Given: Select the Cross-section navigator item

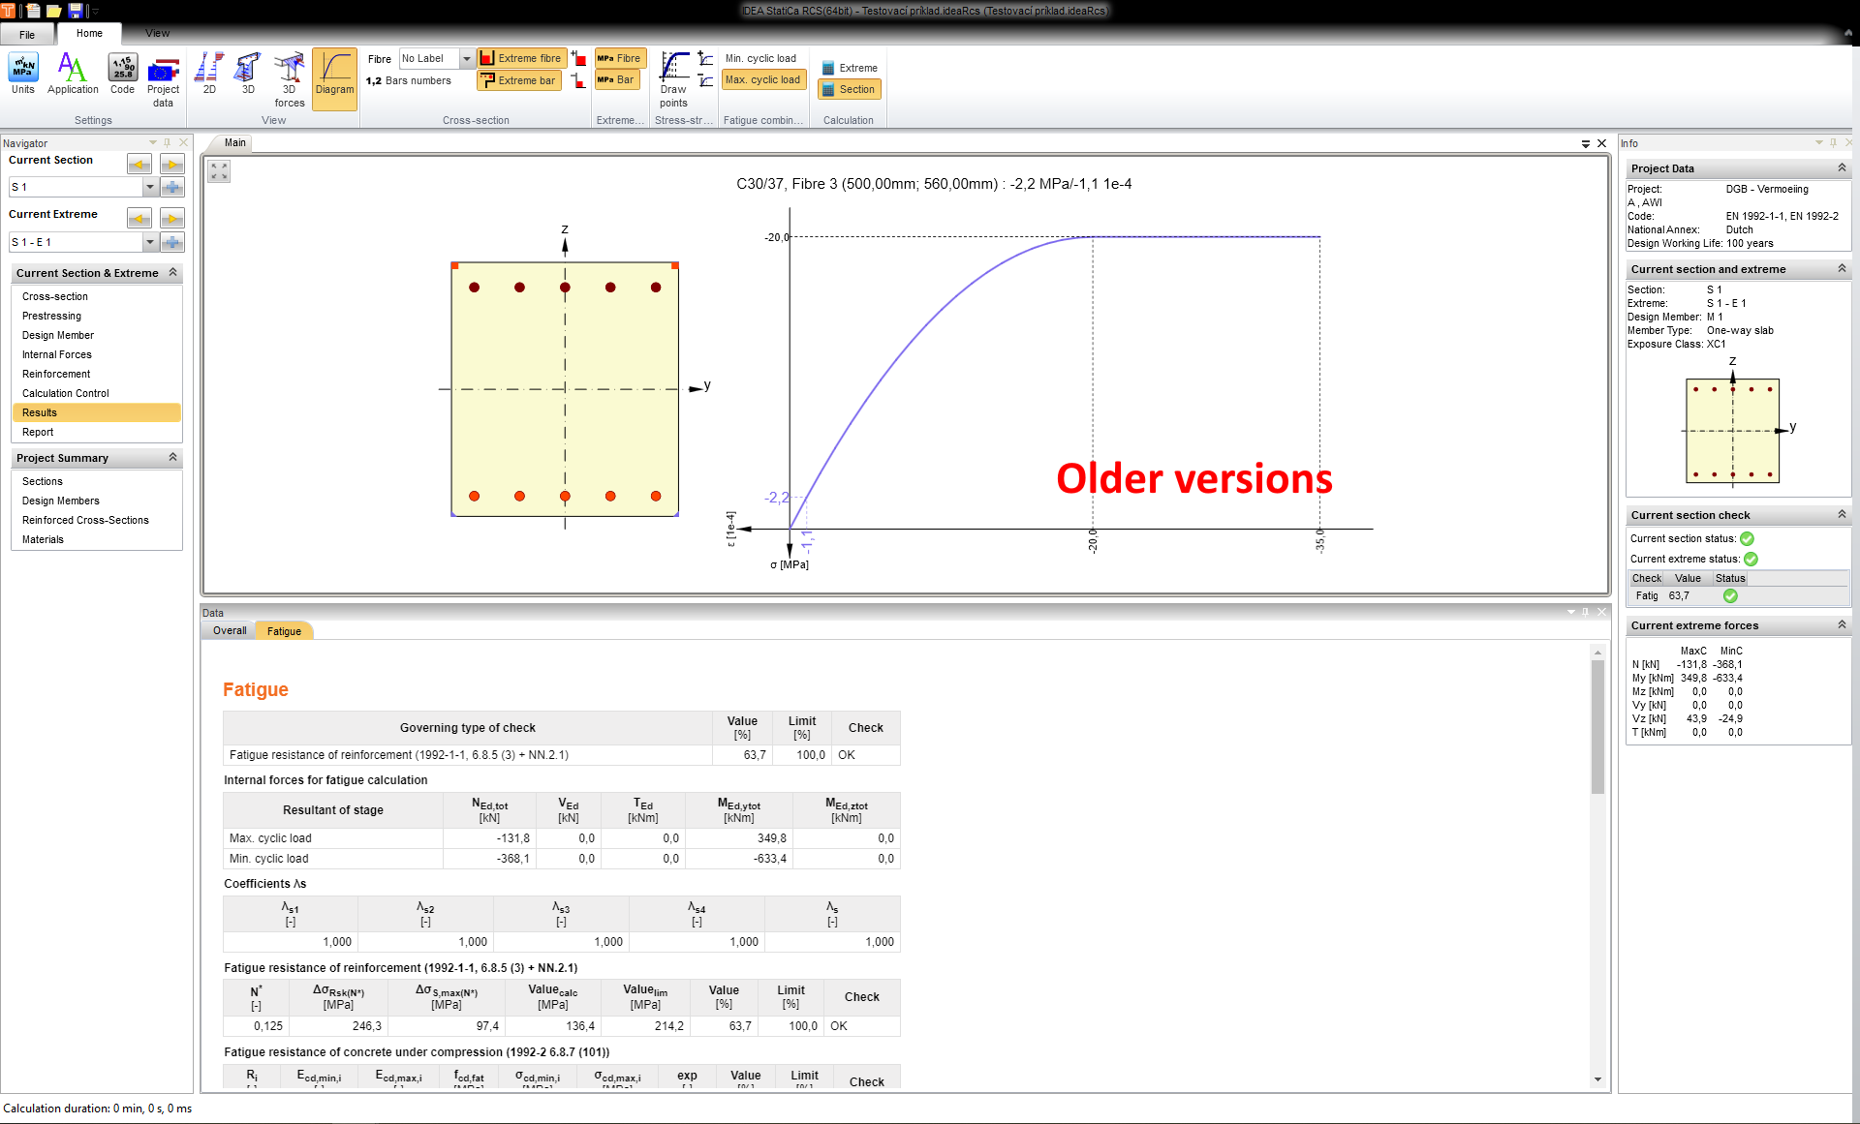Looking at the screenshot, I should click(x=56, y=296).
